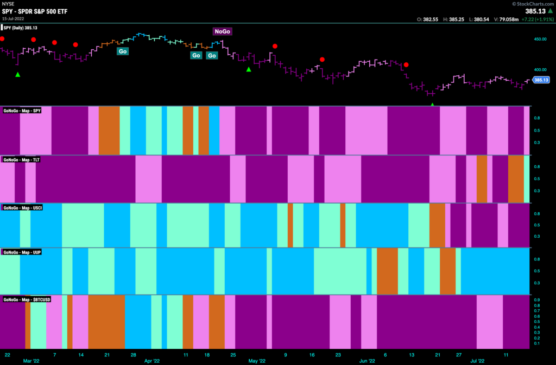
Task: Select the GoNoGo - Map - TLT panel label
Action: click(21, 160)
